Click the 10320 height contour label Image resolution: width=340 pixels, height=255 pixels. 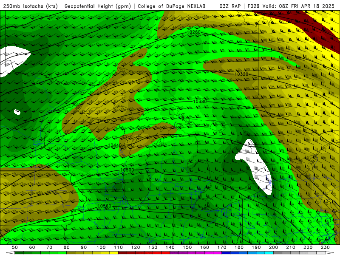(241, 74)
